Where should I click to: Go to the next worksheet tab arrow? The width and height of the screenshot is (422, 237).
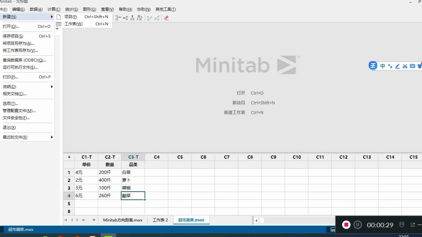click(x=78, y=220)
